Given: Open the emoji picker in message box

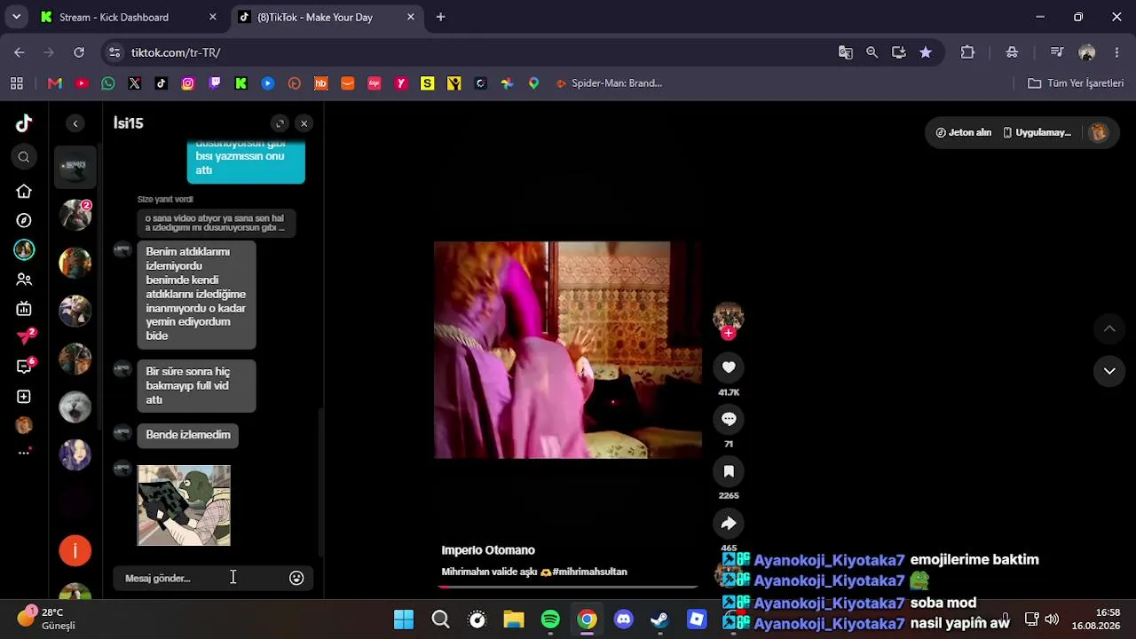Looking at the screenshot, I should tap(296, 578).
